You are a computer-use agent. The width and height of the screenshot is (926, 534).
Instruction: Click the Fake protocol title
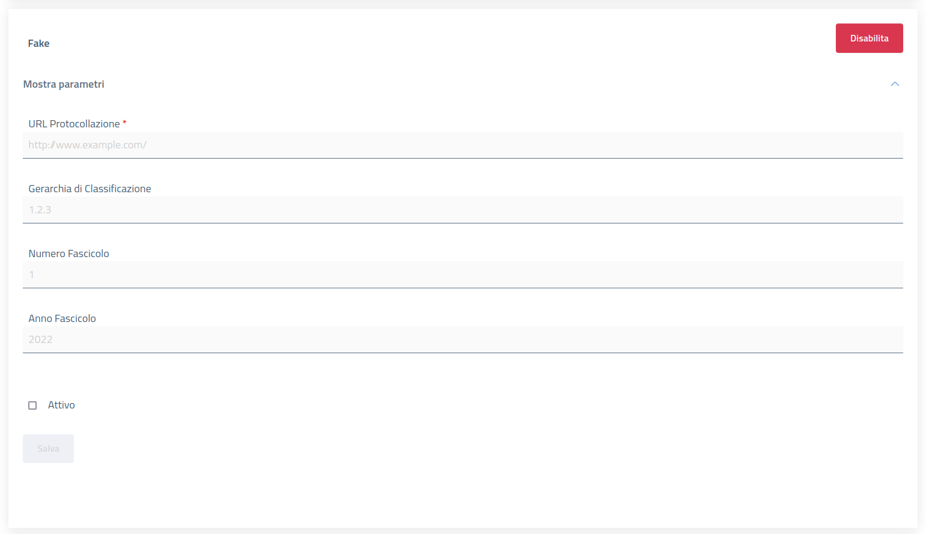coord(38,43)
